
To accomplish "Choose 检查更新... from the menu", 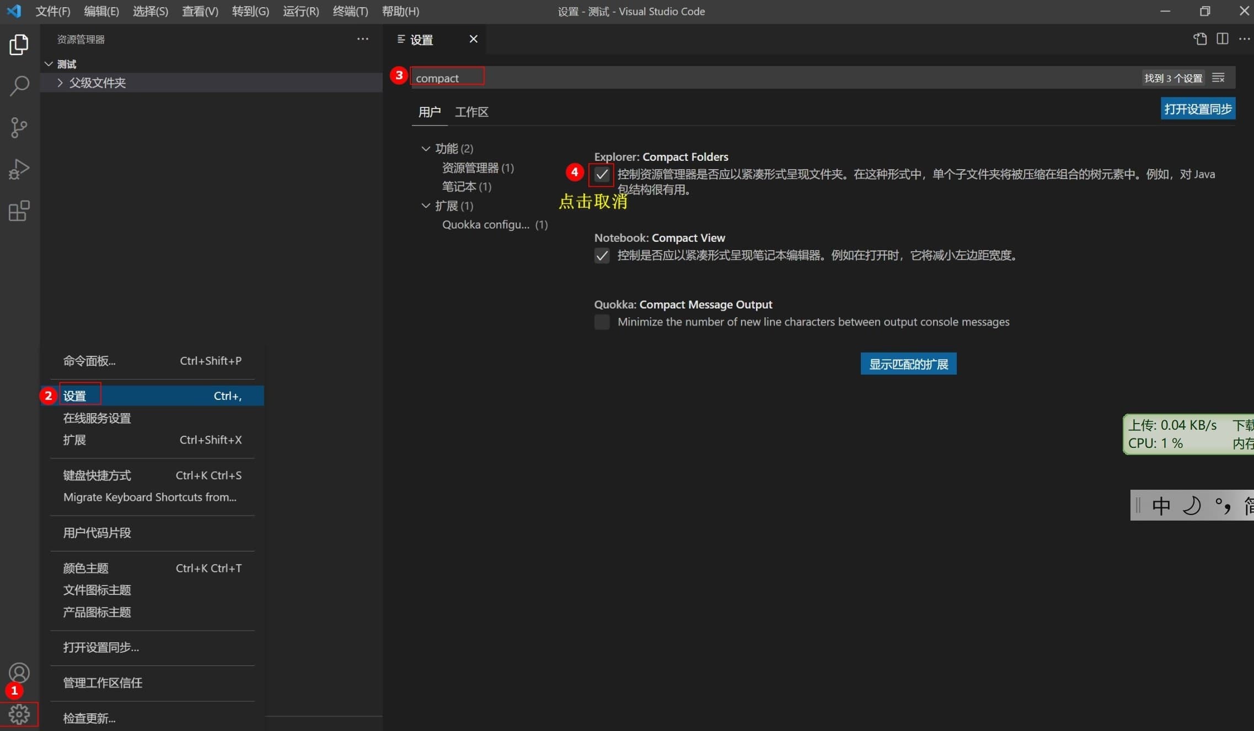I will [x=152, y=718].
